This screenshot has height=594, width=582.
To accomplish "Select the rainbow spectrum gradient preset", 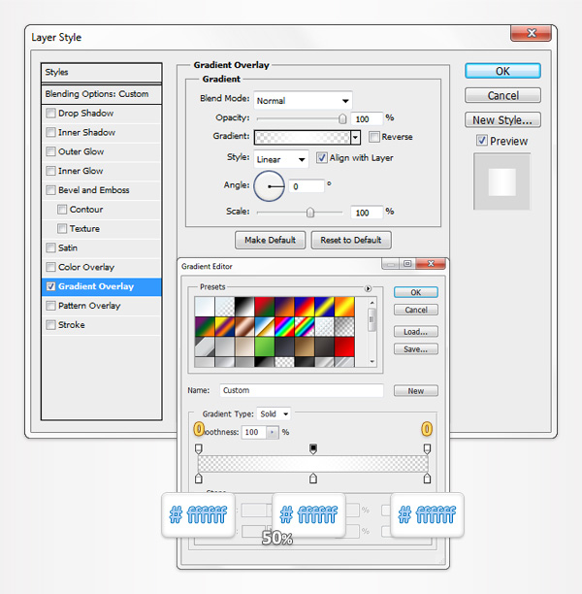I will pyautogui.click(x=284, y=324).
